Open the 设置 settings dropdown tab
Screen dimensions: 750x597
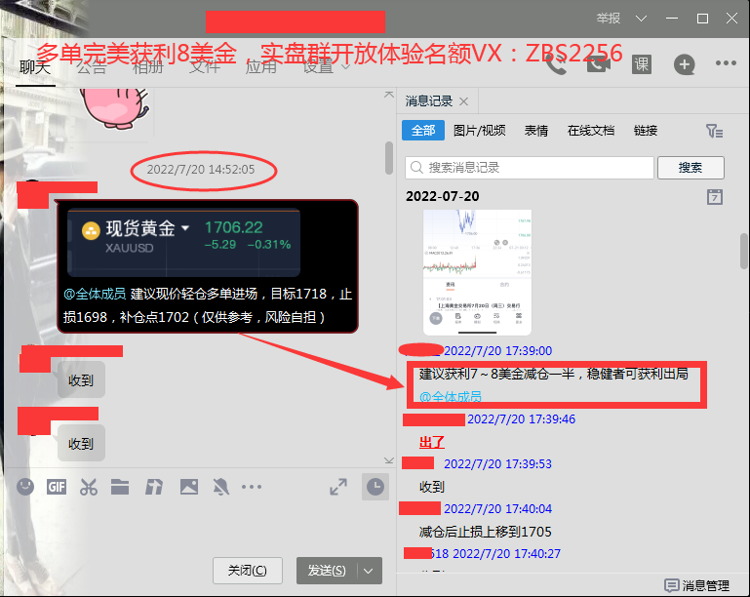click(326, 67)
